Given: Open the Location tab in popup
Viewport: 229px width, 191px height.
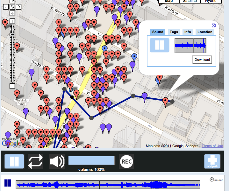Looking at the screenshot, I should pyautogui.click(x=205, y=32).
